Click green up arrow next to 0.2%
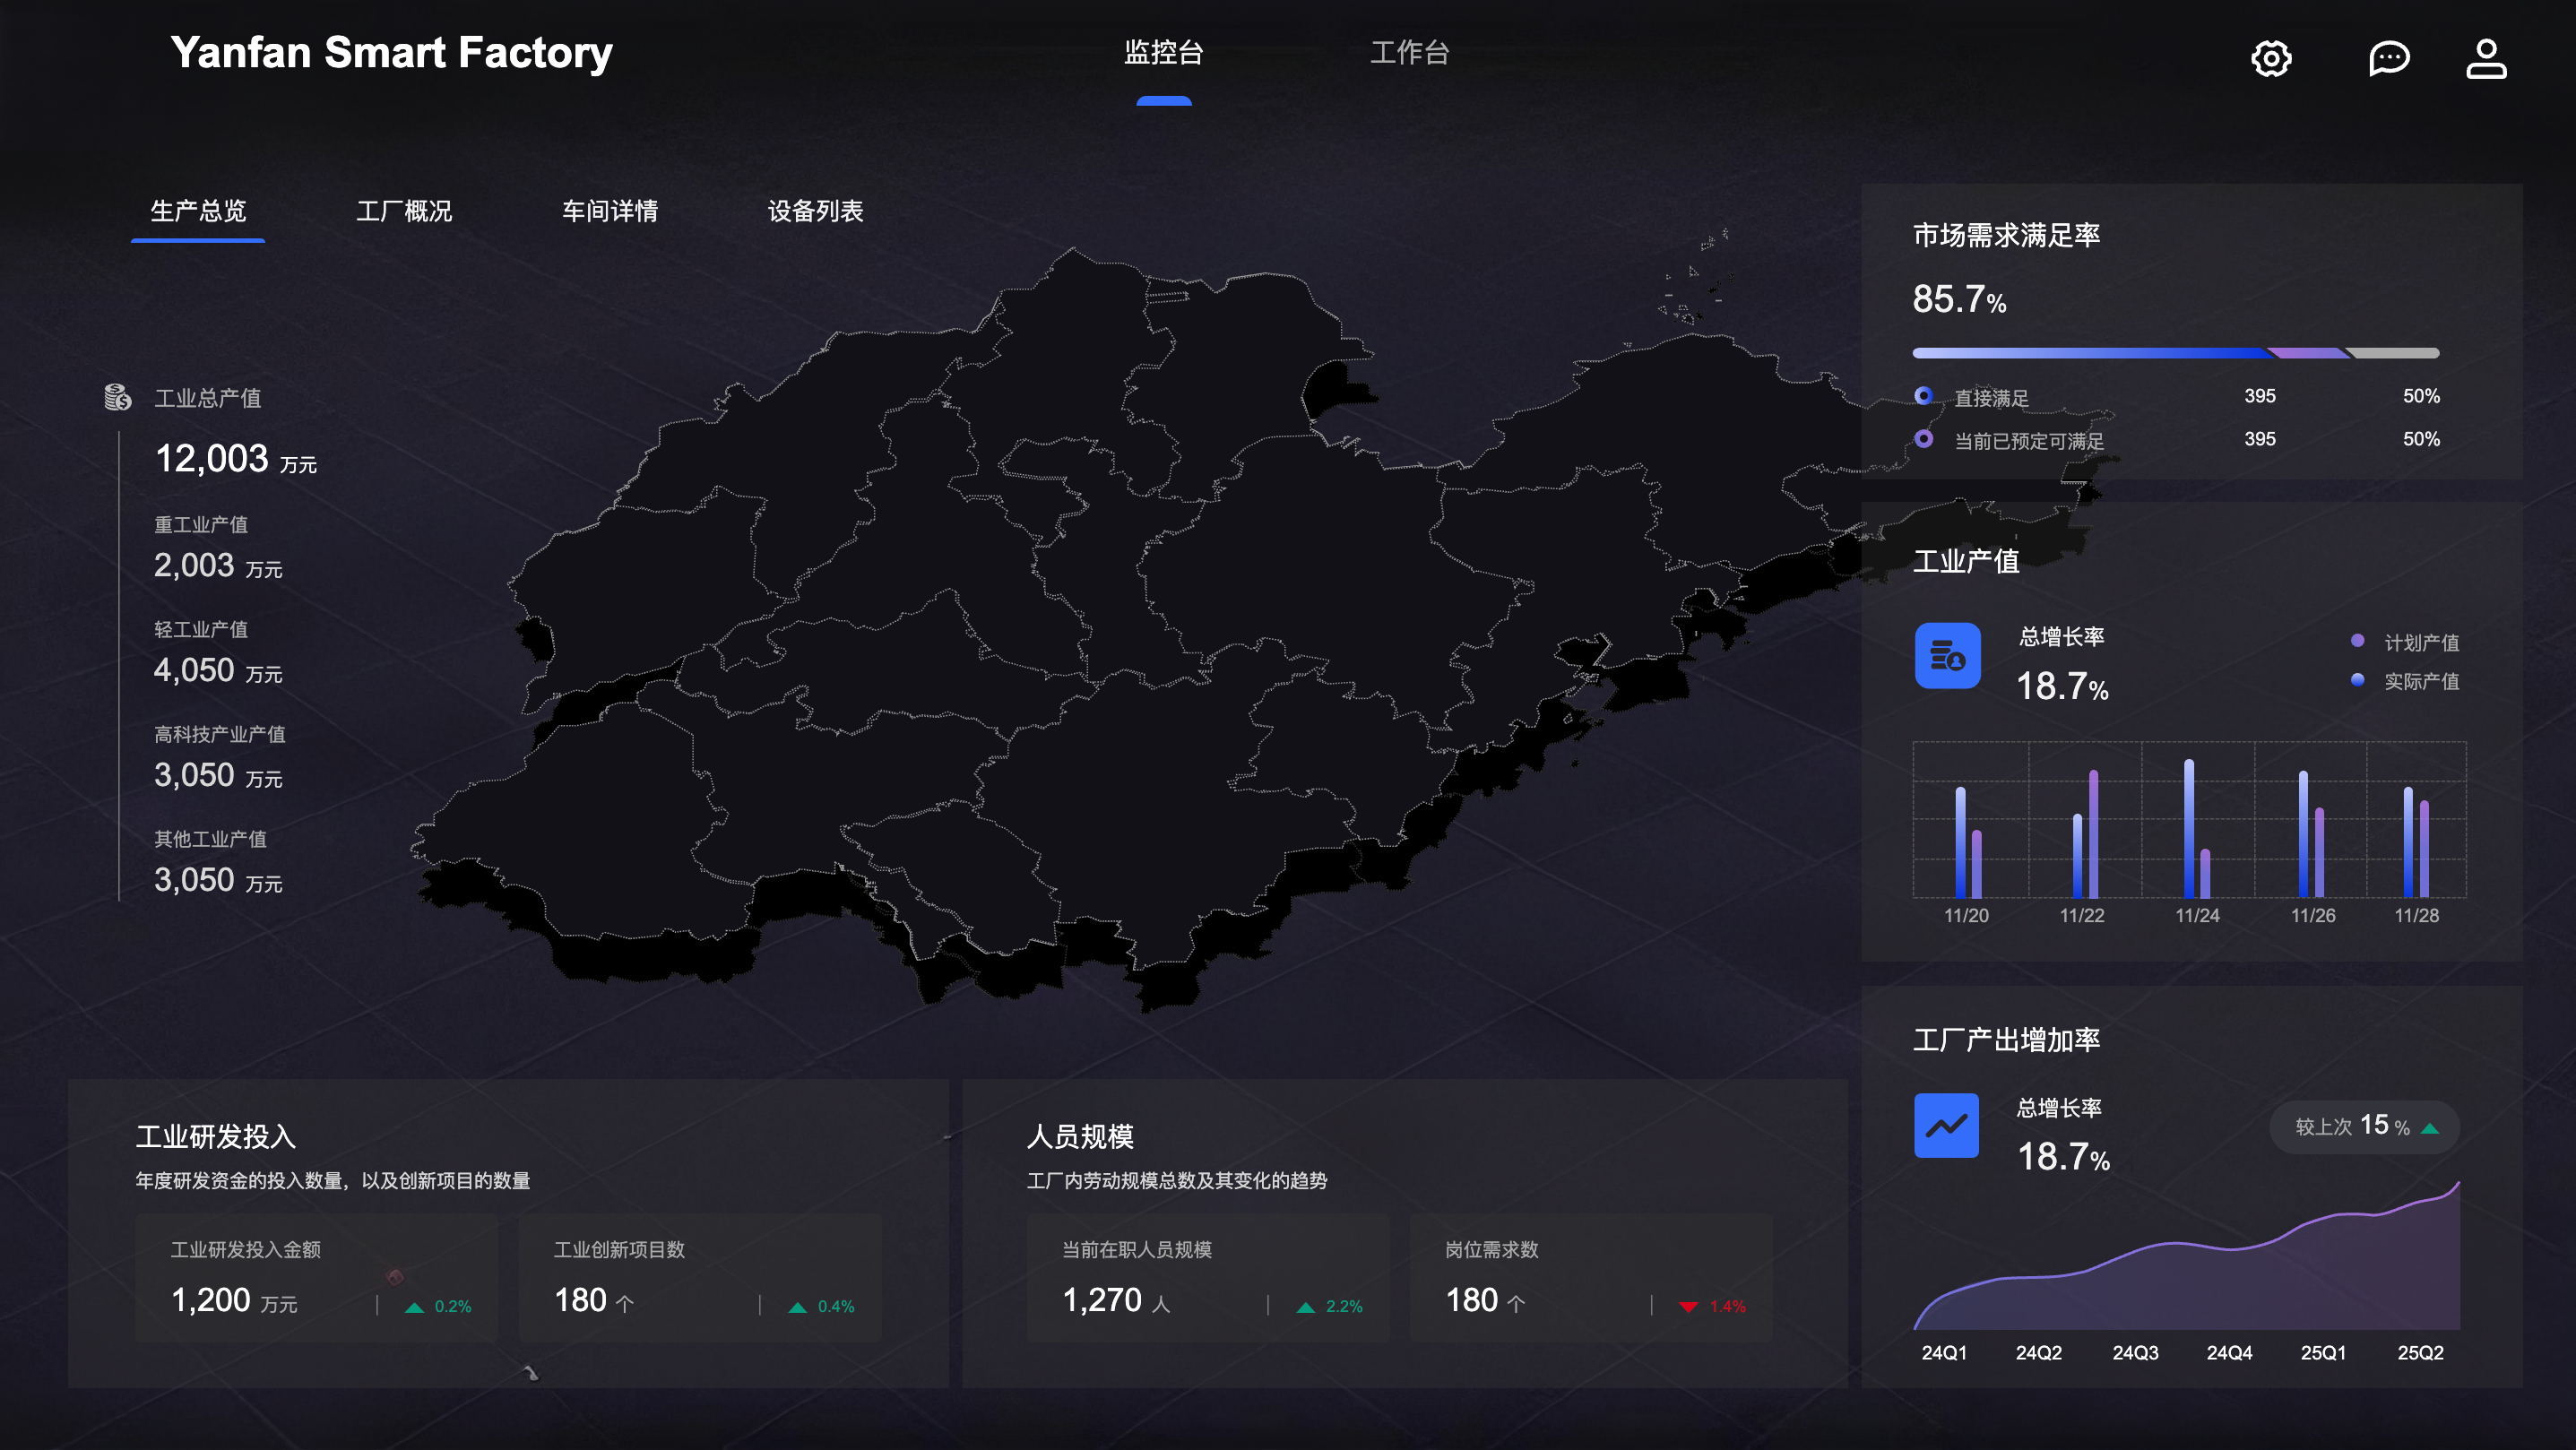 (x=414, y=1307)
